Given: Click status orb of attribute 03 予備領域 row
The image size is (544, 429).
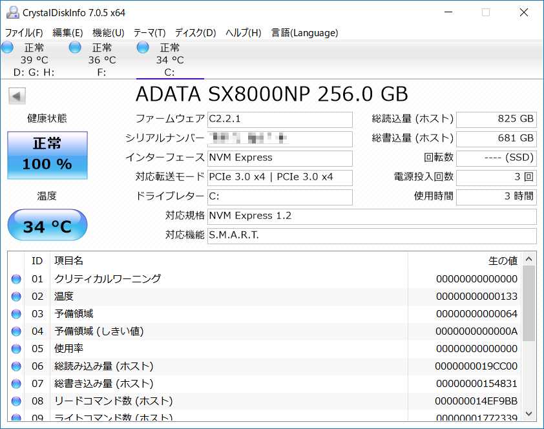Looking at the screenshot, I should 16,313.
